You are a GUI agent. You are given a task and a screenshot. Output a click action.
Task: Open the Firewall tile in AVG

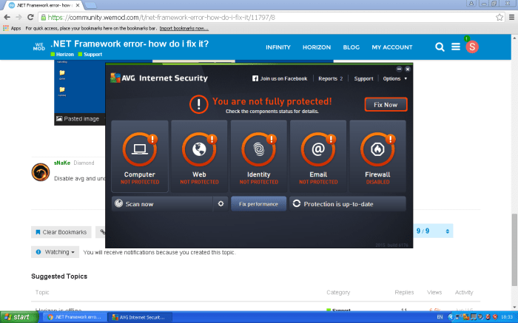(377, 156)
